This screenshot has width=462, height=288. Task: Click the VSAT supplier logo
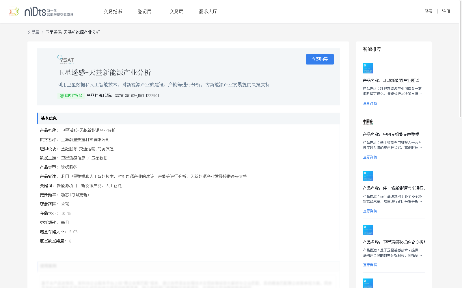coord(66,59)
